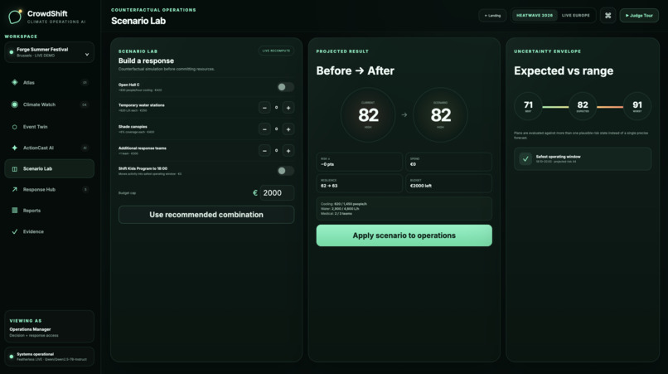Click the Live Recompute badge
Image resolution: width=668 pixels, height=374 pixels.
[x=276, y=51]
